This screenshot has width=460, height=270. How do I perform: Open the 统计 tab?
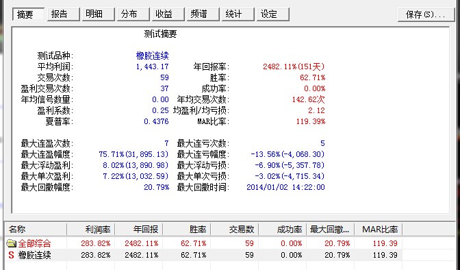pos(238,14)
